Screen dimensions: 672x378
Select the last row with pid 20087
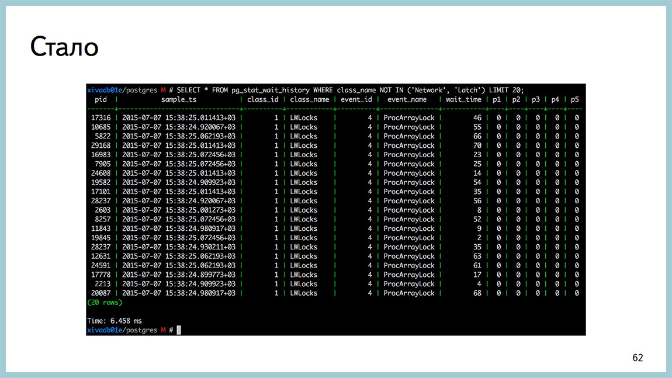335,293
